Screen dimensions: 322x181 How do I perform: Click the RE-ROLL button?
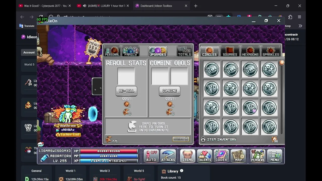click(x=127, y=91)
